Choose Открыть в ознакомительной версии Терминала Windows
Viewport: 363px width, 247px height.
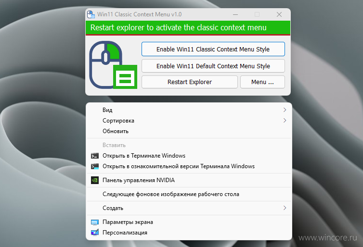pos(189,166)
